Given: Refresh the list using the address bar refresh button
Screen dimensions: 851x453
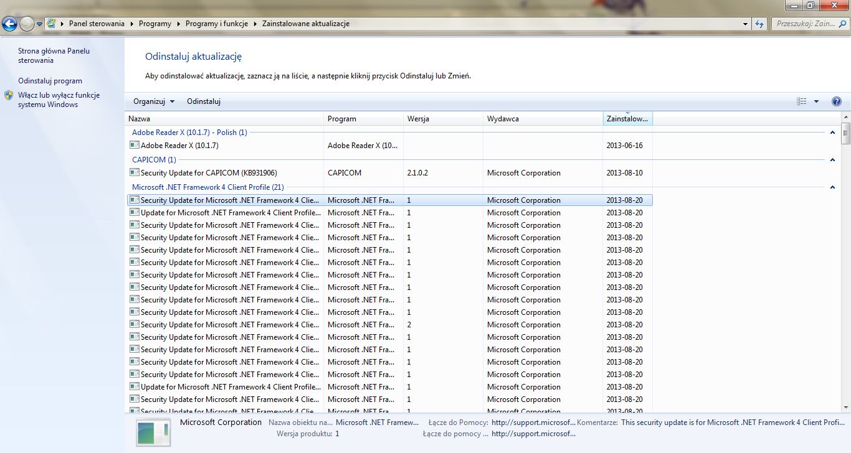Looking at the screenshot, I should pyautogui.click(x=759, y=24).
